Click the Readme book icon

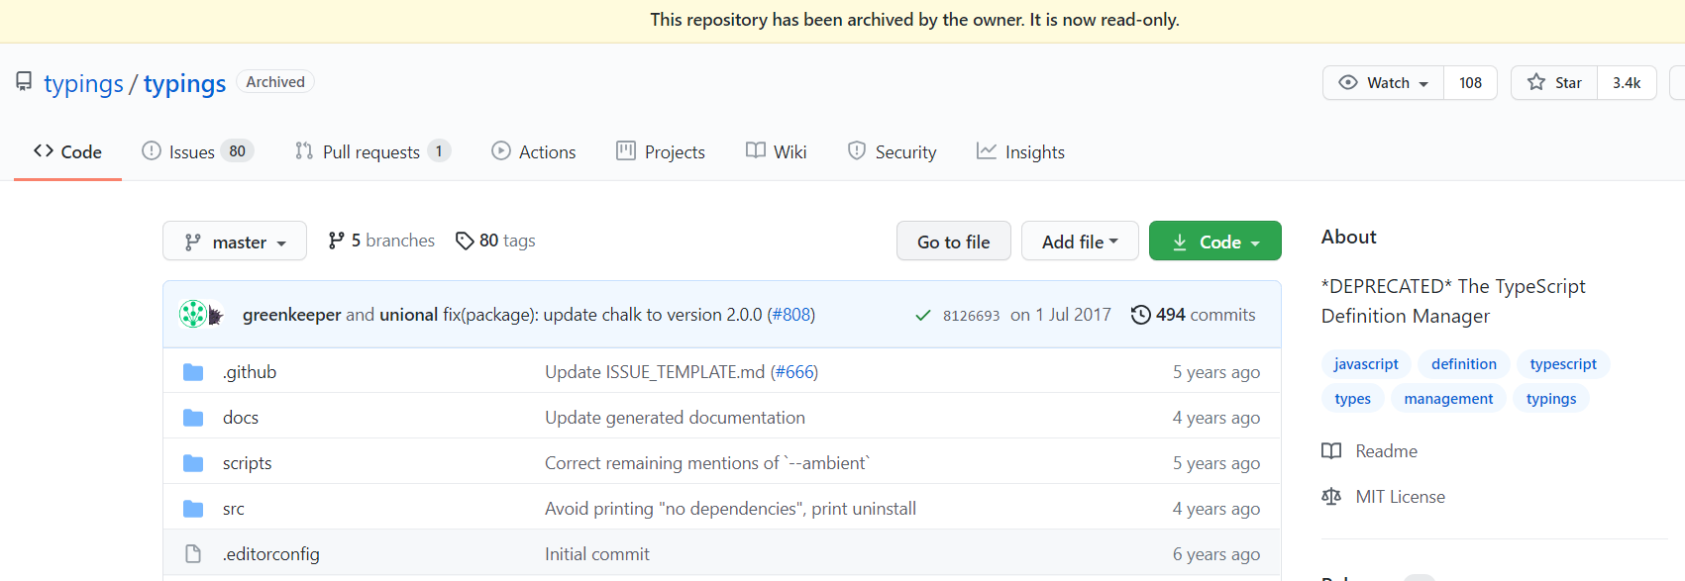(x=1331, y=451)
